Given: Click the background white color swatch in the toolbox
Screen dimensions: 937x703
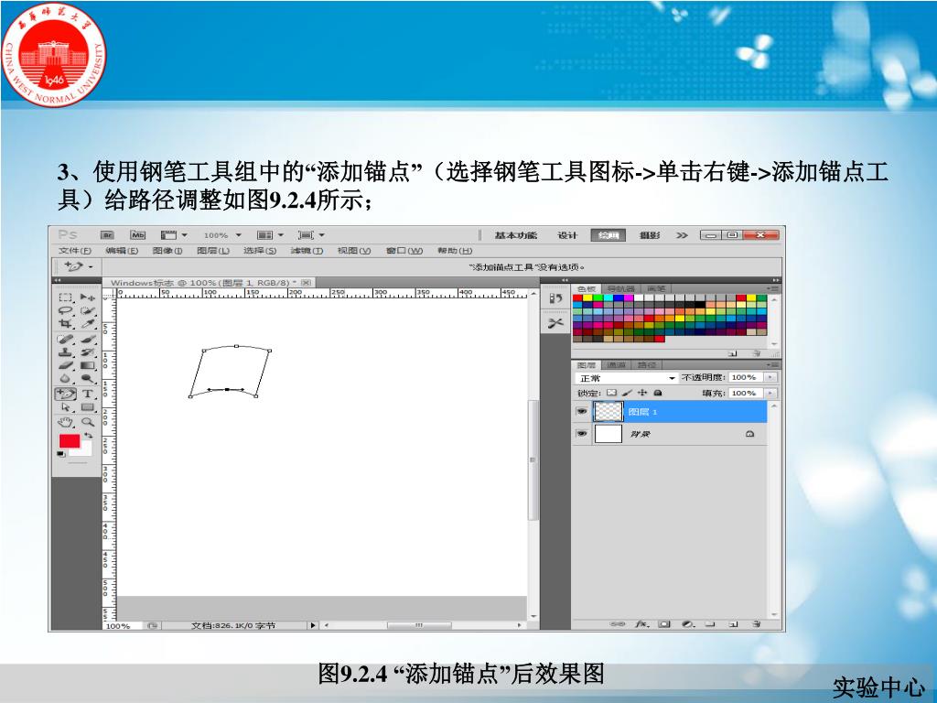Looking at the screenshot, I should [x=84, y=450].
